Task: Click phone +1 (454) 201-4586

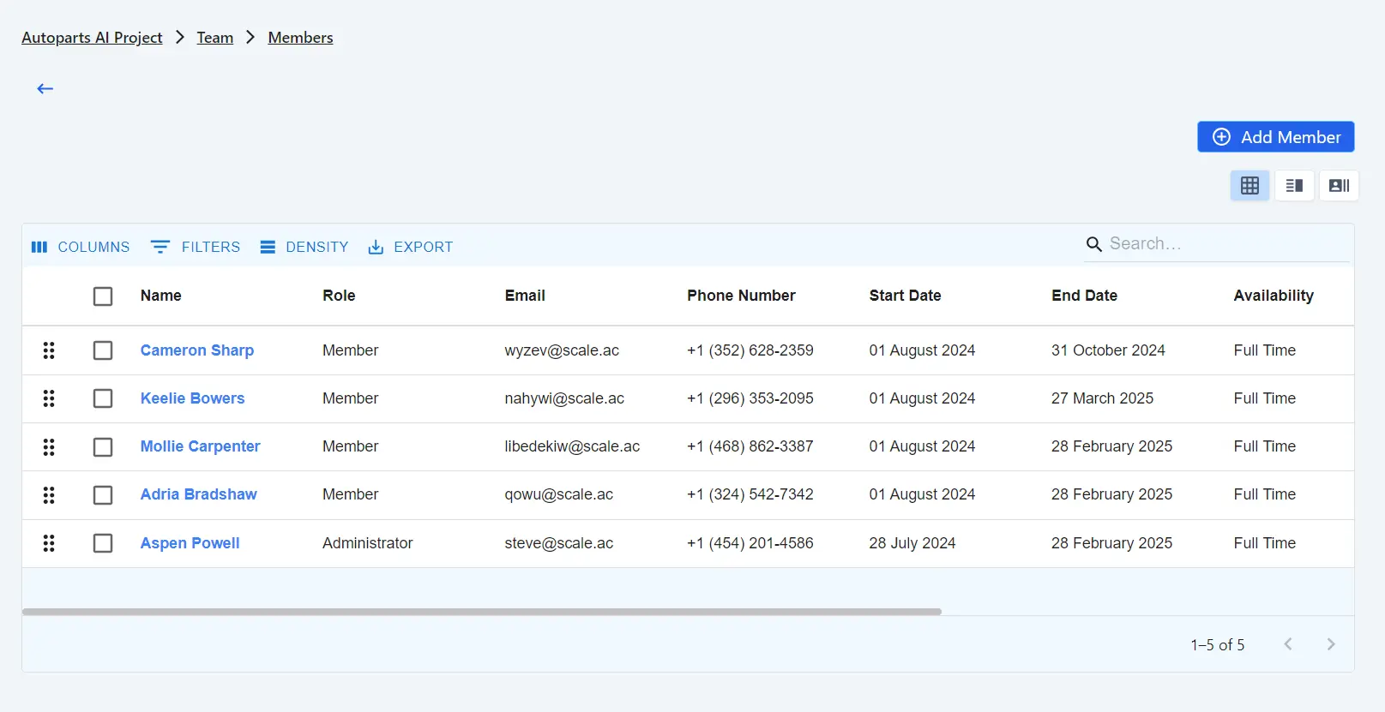Action: (x=750, y=543)
